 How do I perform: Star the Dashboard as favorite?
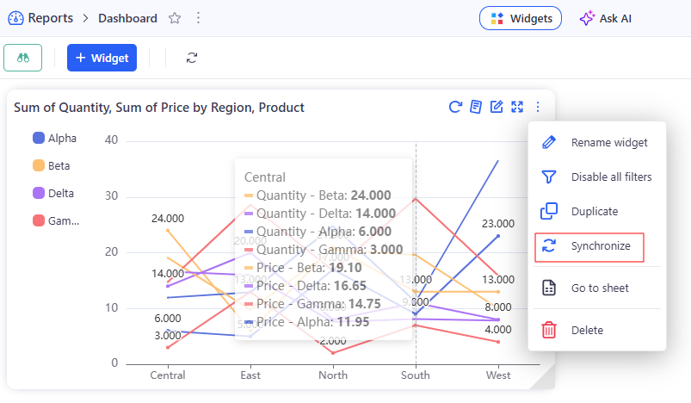click(175, 18)
